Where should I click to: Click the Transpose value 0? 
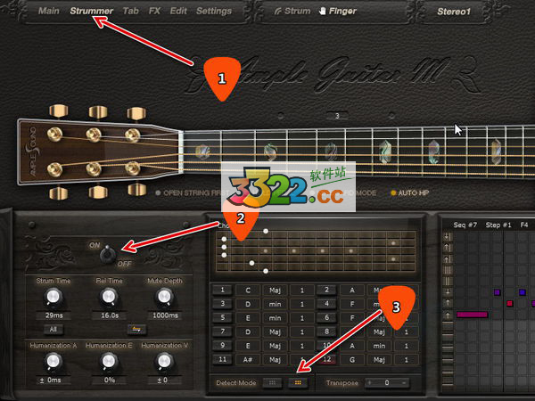click(x=387, y=383)
